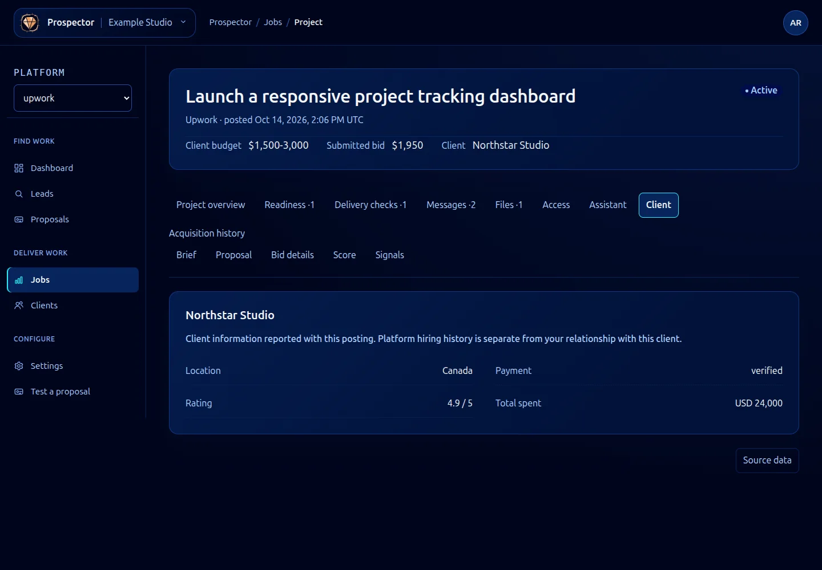Open the Readiness tab
The width and height of the screenshot is (822, 570).
pyautogui.click(x=289, y=205)
